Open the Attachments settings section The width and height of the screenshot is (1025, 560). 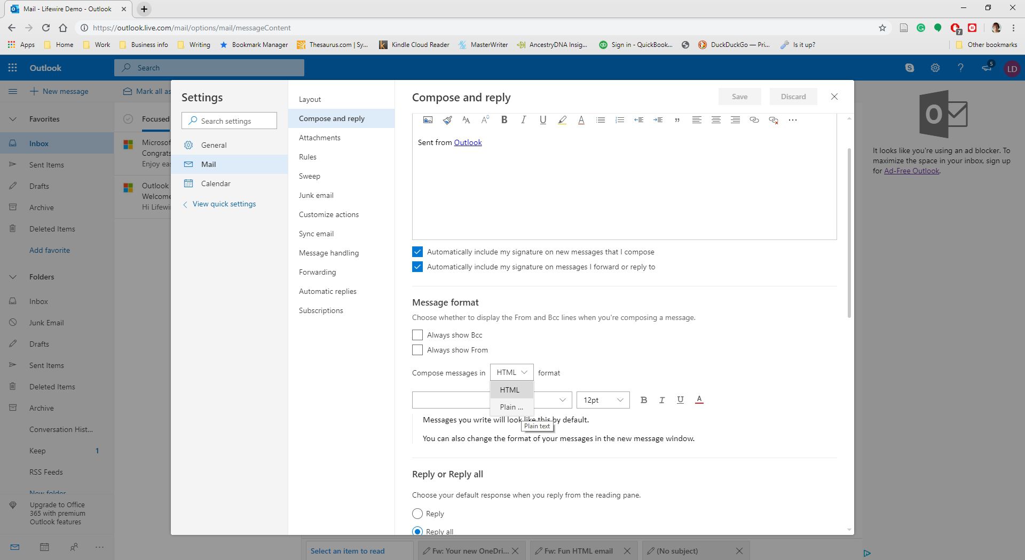tap(341, 138)
